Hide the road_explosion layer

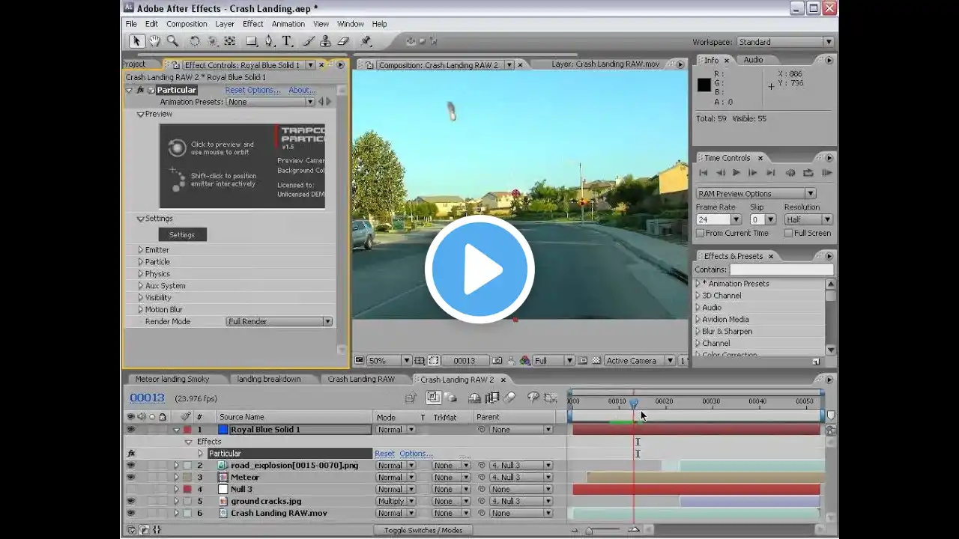(131, 466)
